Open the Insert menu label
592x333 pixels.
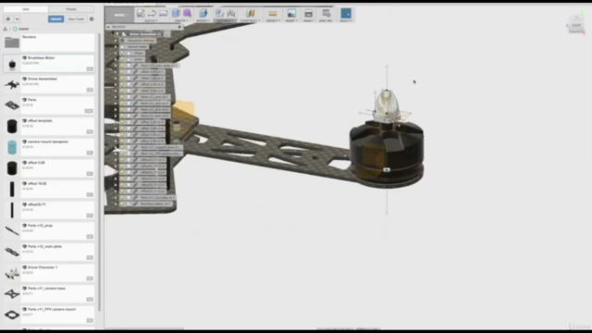tap(291, 20)
